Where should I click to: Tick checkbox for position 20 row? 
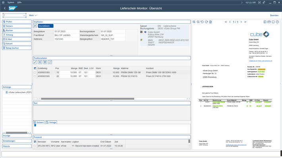click(35, 76)
